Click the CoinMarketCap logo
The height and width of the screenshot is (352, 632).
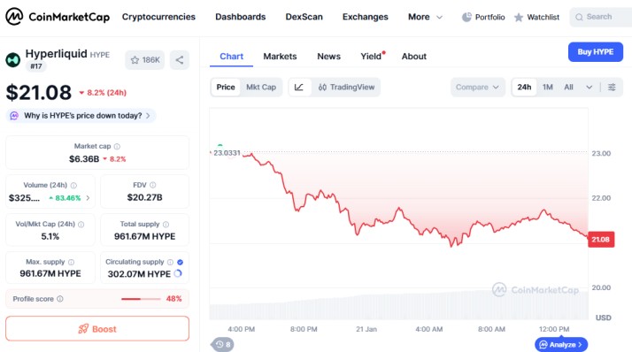(58, 17)
